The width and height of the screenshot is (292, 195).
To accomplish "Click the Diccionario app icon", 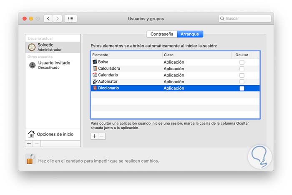I will 95,88.
